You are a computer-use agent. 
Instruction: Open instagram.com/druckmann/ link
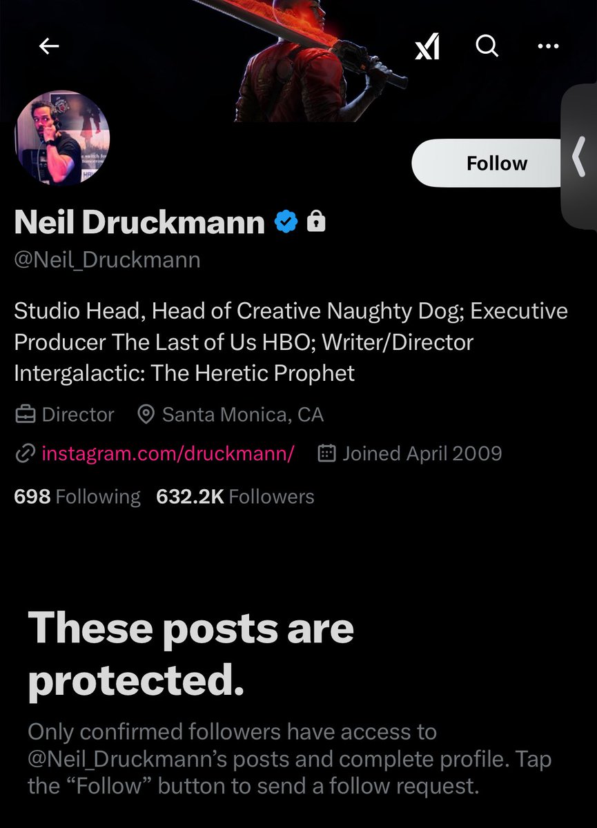coord(168,453)
